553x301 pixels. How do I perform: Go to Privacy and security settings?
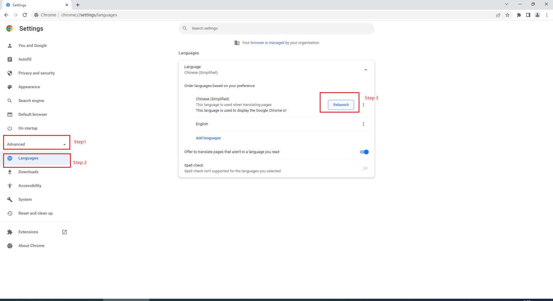pos(37,73)
